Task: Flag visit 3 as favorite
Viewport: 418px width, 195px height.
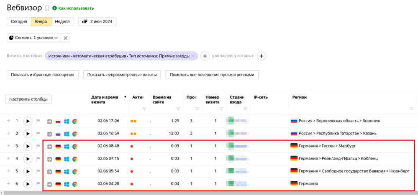Action: [x=38, y=146]
